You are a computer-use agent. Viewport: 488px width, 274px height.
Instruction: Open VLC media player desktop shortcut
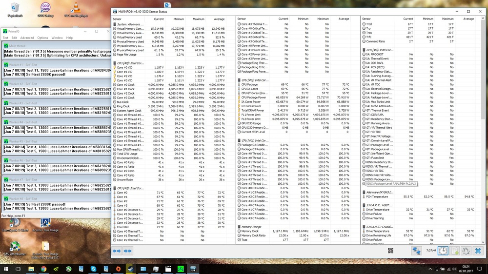[x=76, y=10]
